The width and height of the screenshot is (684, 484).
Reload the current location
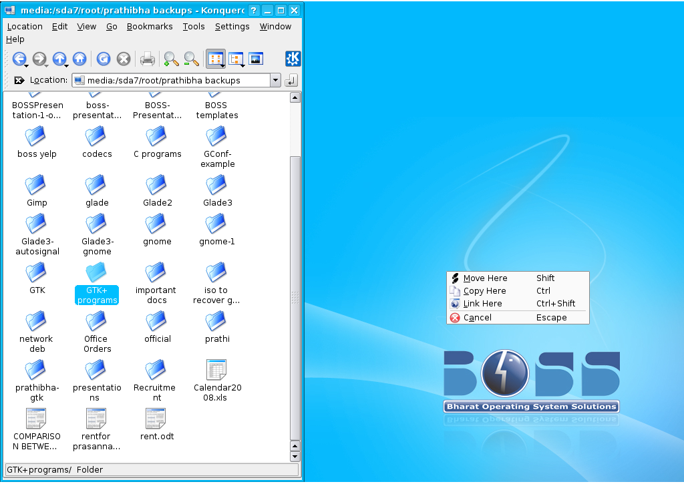coord(104,59)
